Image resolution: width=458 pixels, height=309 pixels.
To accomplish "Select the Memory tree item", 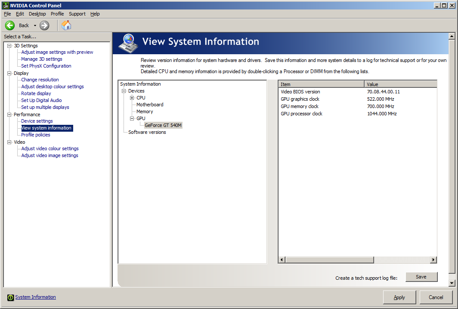I will pos(145,111).
